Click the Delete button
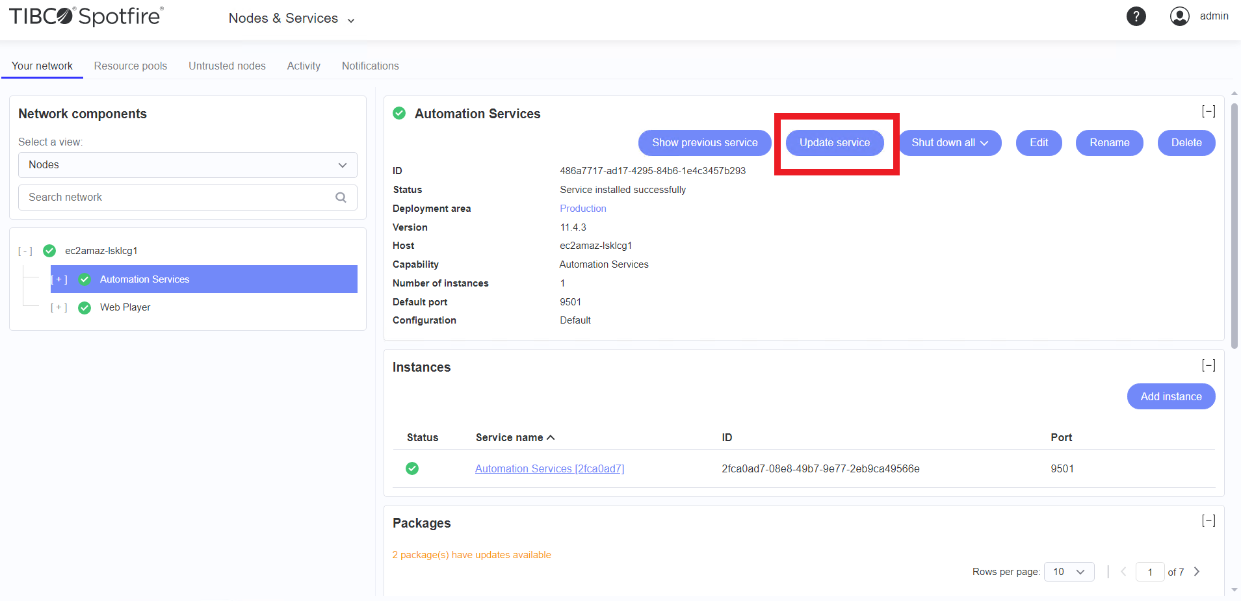 pyautogui.click(x=1186, y=143)
